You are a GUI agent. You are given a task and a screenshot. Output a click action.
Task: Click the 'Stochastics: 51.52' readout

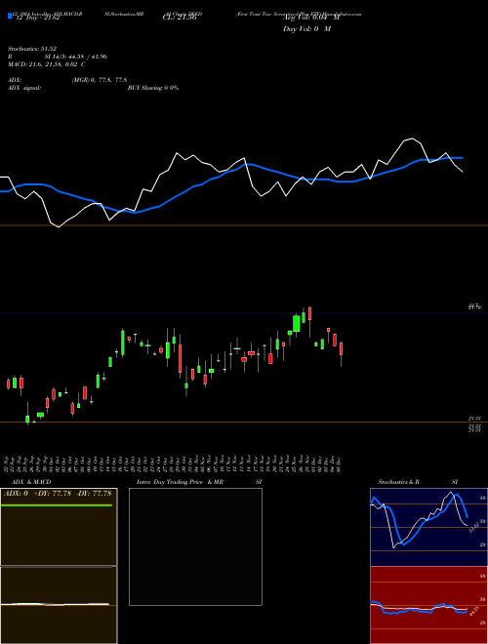[x=31, y=49]
